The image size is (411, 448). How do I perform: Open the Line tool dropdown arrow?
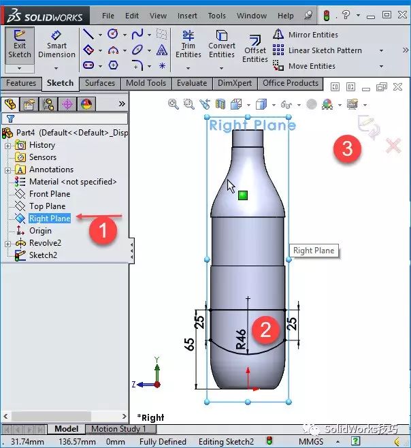point(100,35)
